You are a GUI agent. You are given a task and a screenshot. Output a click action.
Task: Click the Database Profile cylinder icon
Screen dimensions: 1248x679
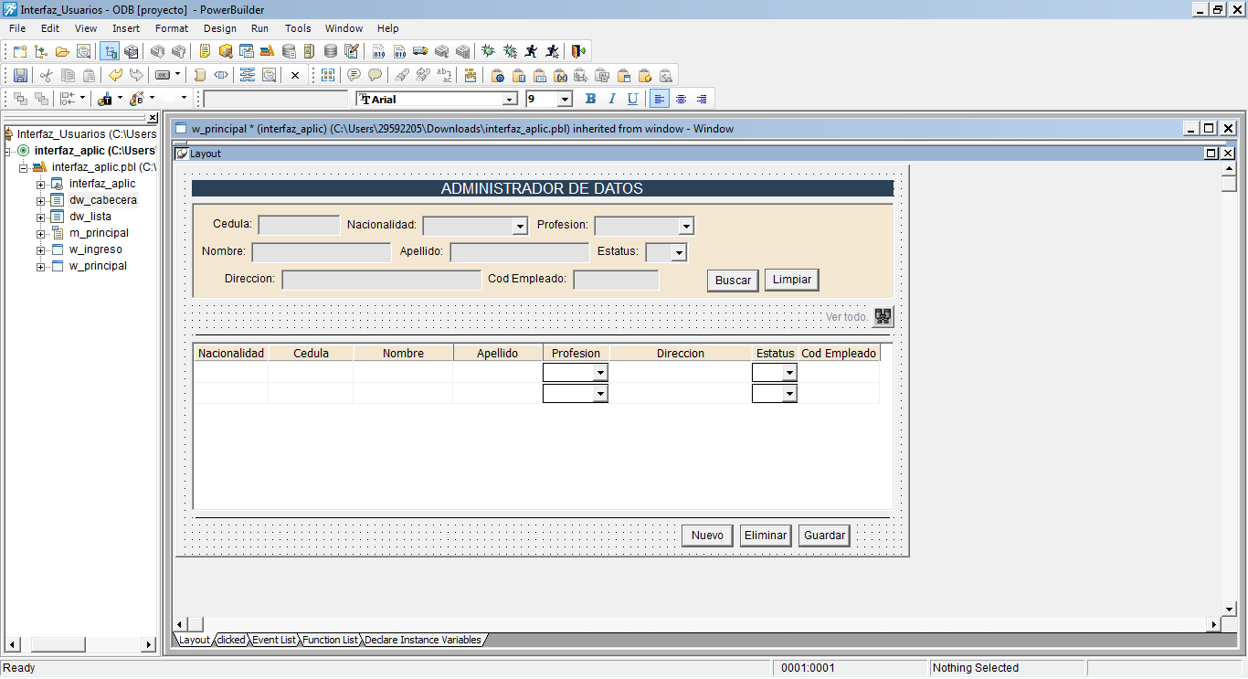[289, 51]
